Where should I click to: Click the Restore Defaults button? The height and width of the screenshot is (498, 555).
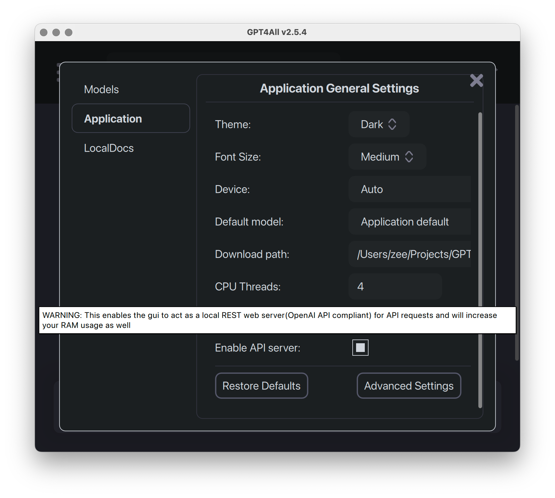point(262,386)
